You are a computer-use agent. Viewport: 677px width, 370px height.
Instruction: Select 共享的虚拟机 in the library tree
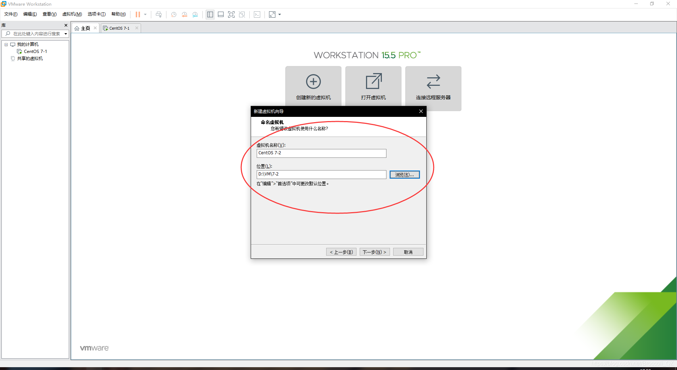coord(30,59)
